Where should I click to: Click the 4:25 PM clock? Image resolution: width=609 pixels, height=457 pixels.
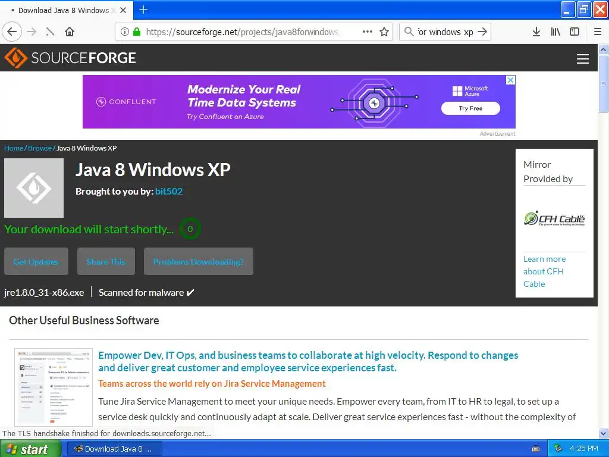pyautogui.click(x=584, y=449)
